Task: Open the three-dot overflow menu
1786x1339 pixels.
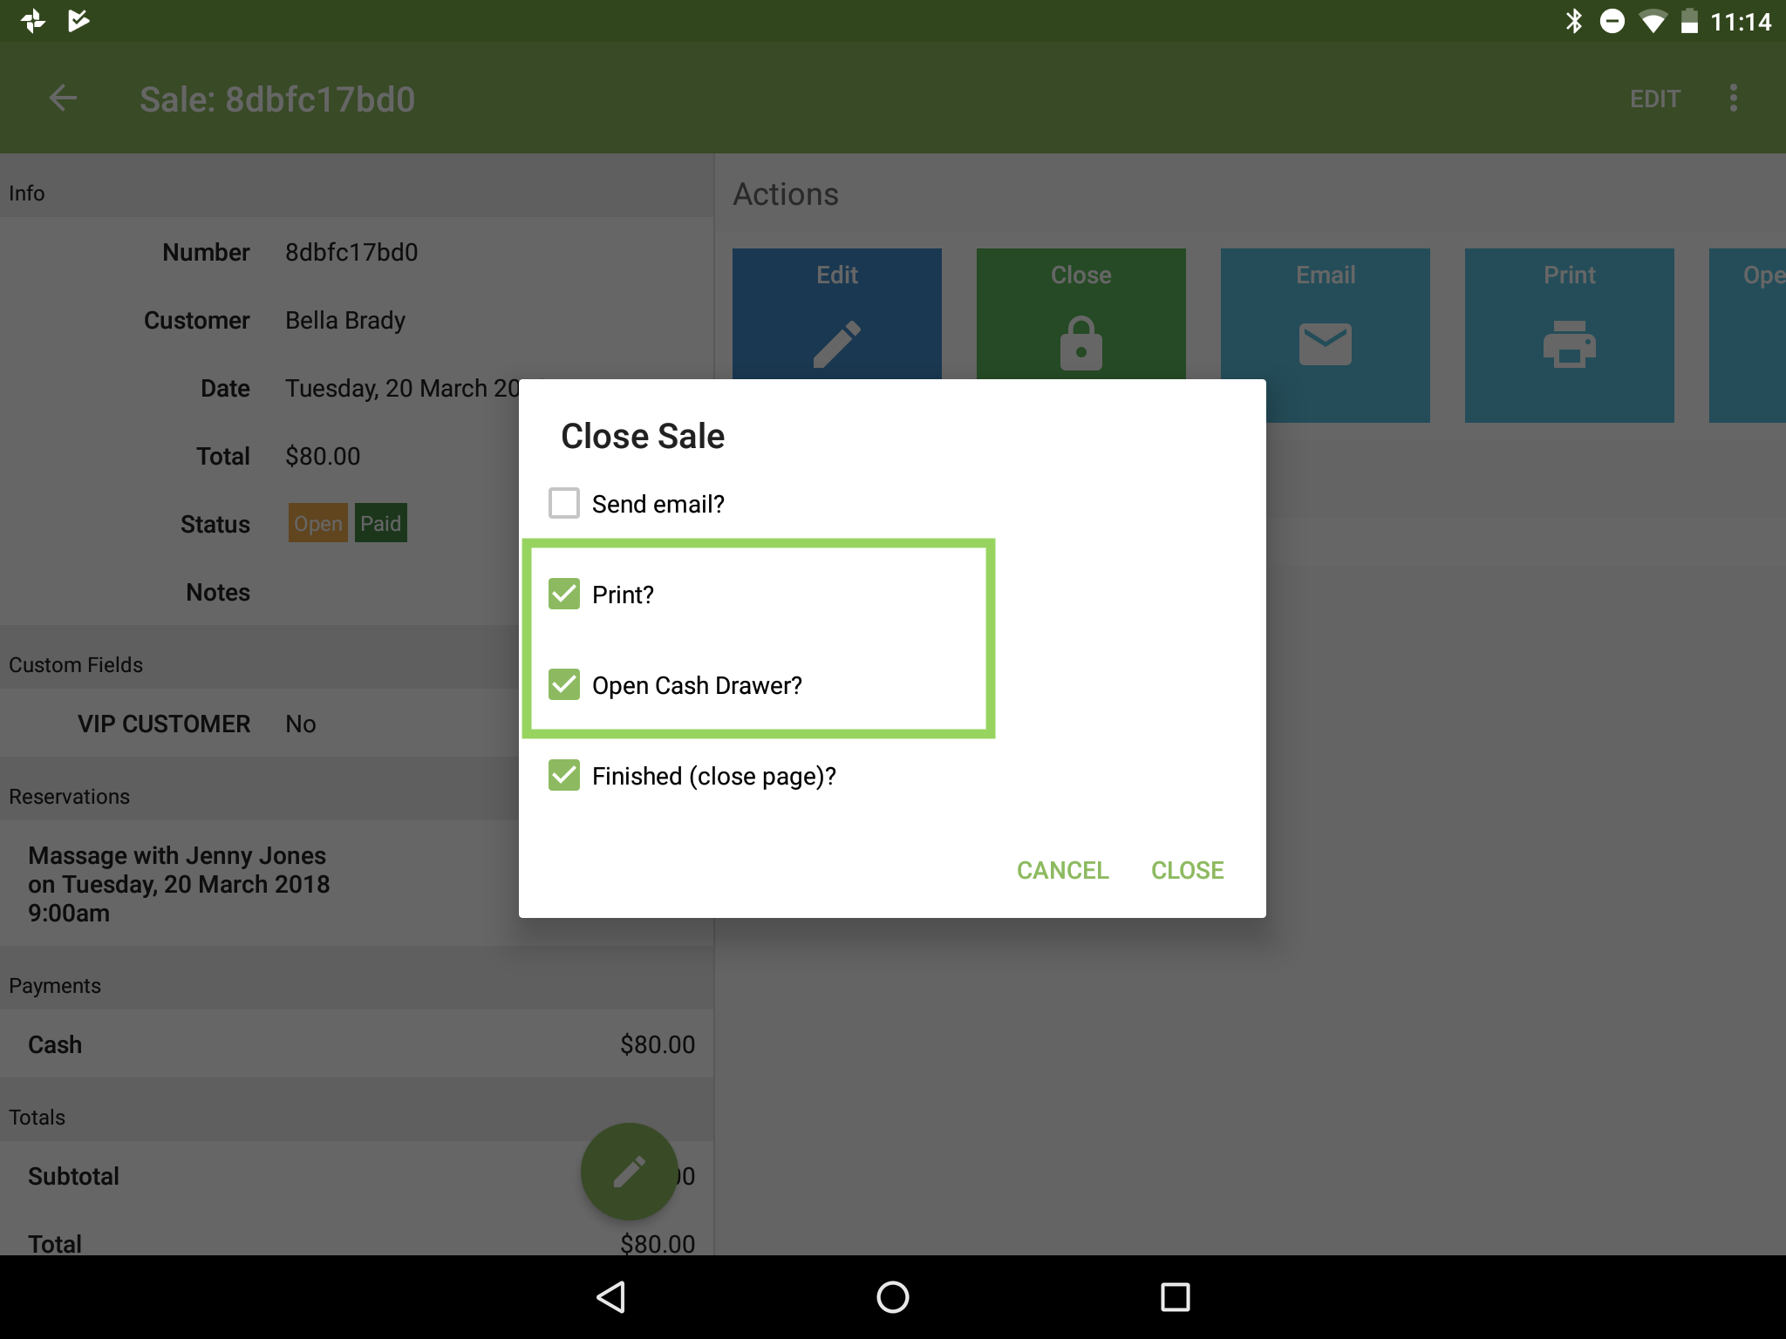Action: pyautogui.click(x=1734, y=98)
